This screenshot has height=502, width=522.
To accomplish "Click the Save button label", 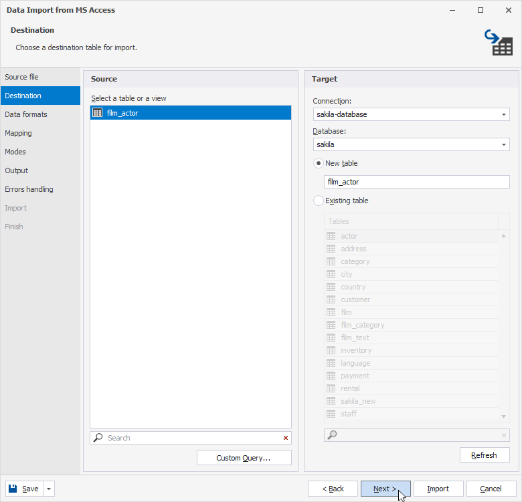I will click(x=30, y=489).
